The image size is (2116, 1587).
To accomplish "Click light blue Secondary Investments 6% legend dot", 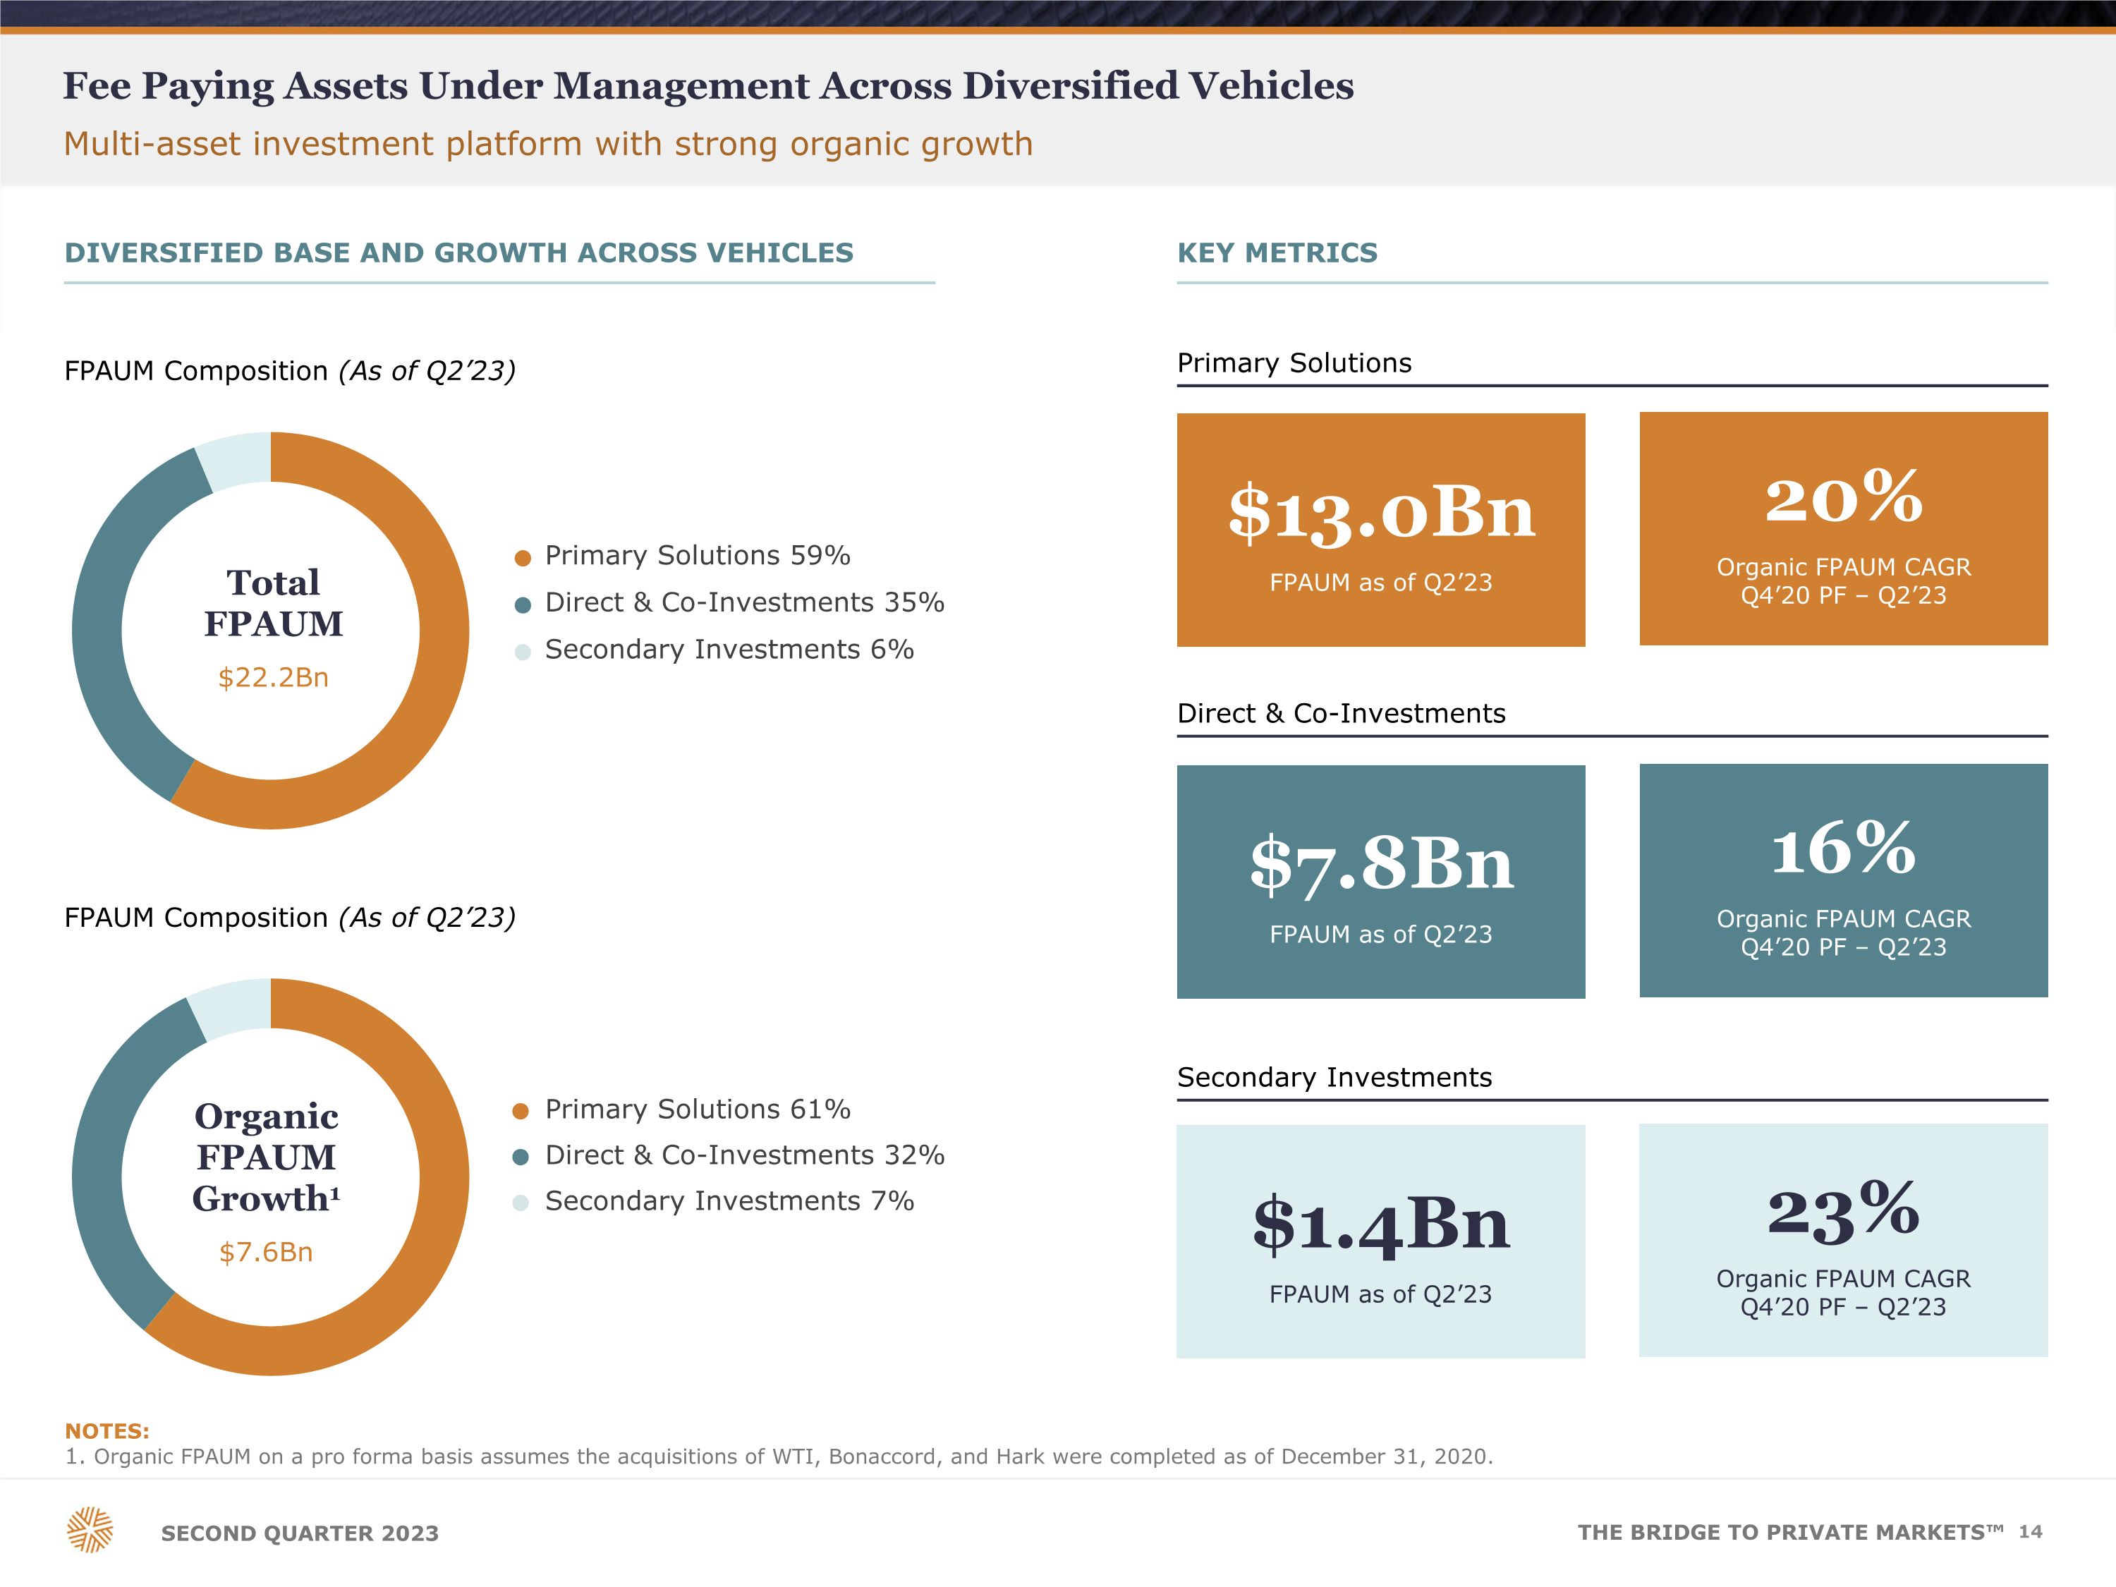I will (x=523, y=652).
